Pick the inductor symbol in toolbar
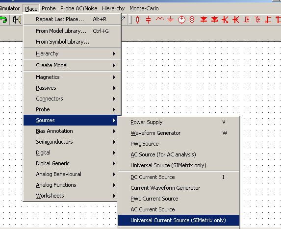Image resolution: width=281 pixels, height=229 pixels. tap(160, 19)
